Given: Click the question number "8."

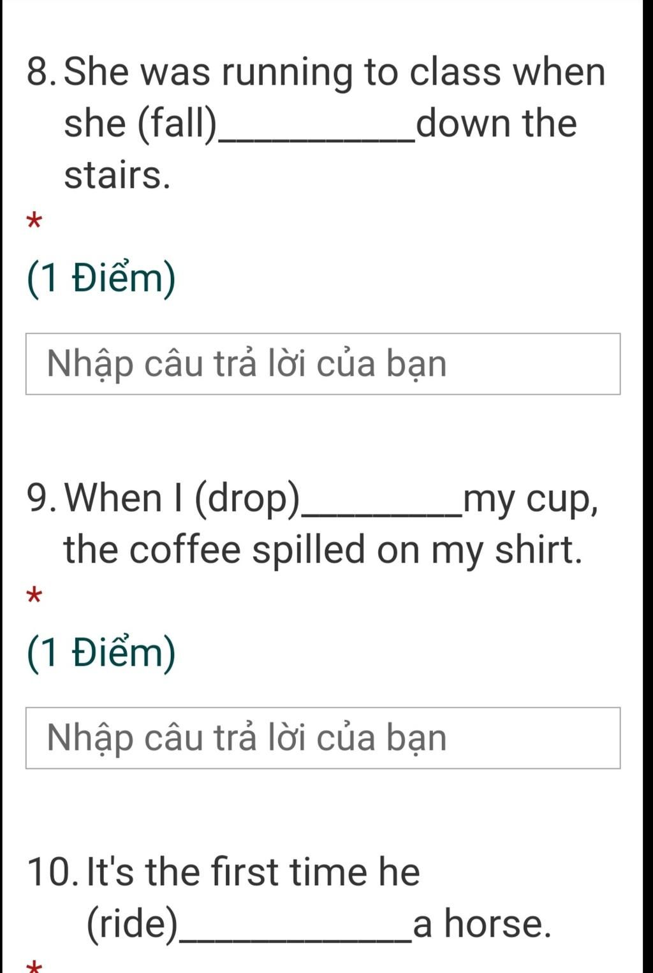Looking at the screenshot, I should (43, 71).
